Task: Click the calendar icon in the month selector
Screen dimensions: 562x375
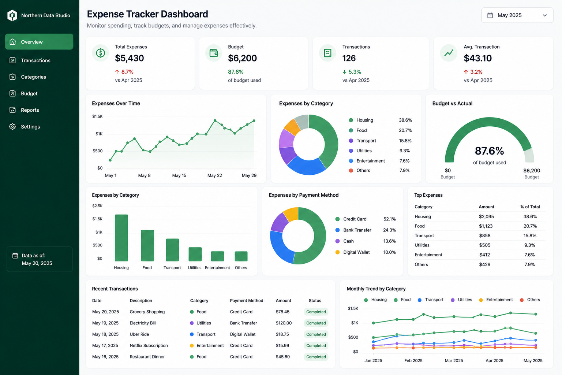Action: tap(490, 15)
